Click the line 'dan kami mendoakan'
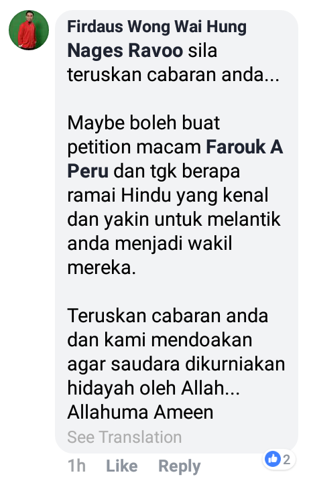Screen dimensions: 309x485 click(x=160, y=340)
